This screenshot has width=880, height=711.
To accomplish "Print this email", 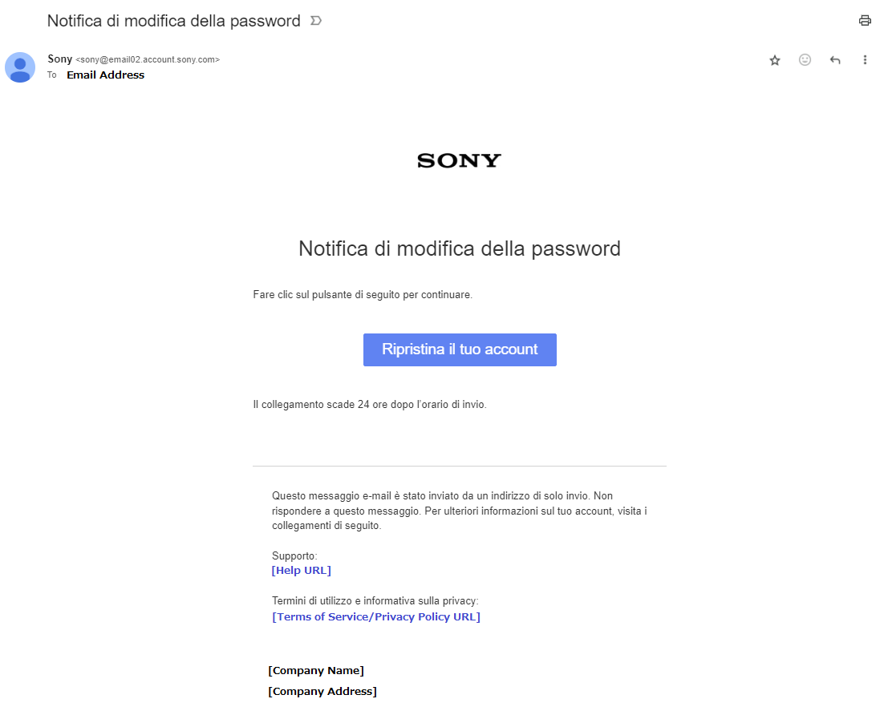I will coord(865,20).
